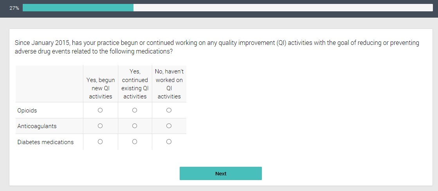This screenshot has height=191, width=438.
Task: Click the 'Yes, begun new QI activities' column header
Action: click(101, 88)
